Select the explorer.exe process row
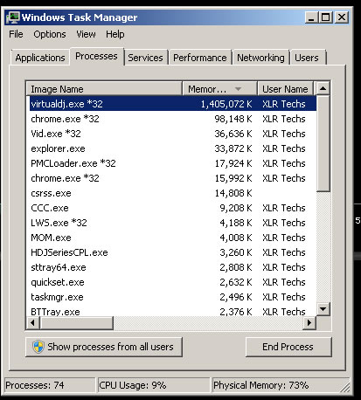Screen dimensions: 361x400 pos(173,148)
